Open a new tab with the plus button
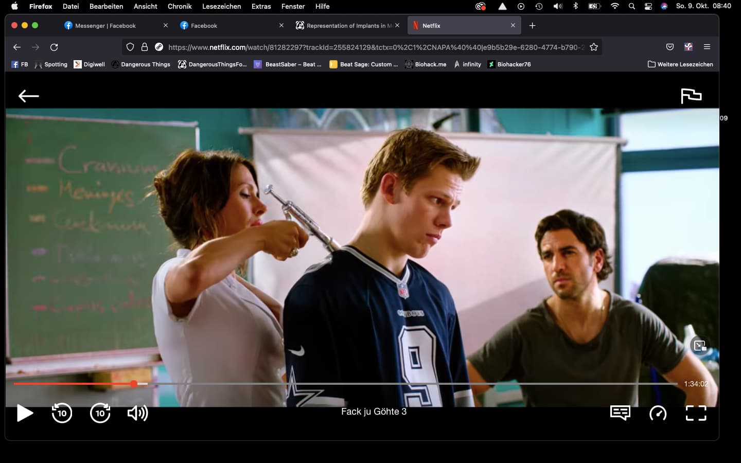Viewport: 741px width, 463px height. click(532, 25)
